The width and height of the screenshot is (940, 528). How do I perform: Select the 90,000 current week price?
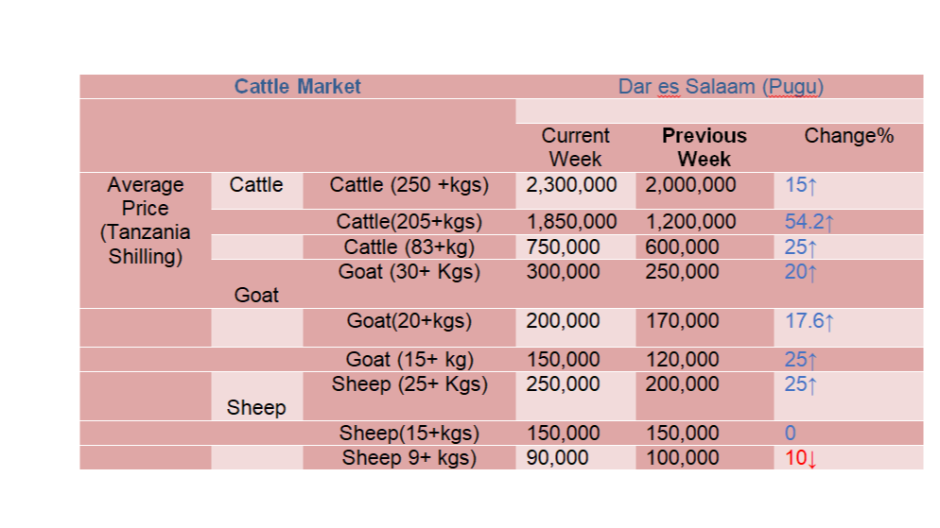(557, 458)
